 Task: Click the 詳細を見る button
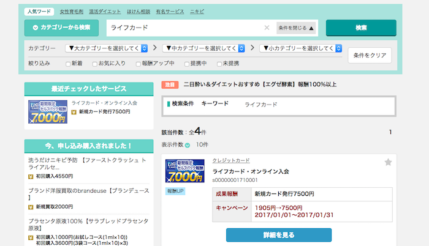279,235
